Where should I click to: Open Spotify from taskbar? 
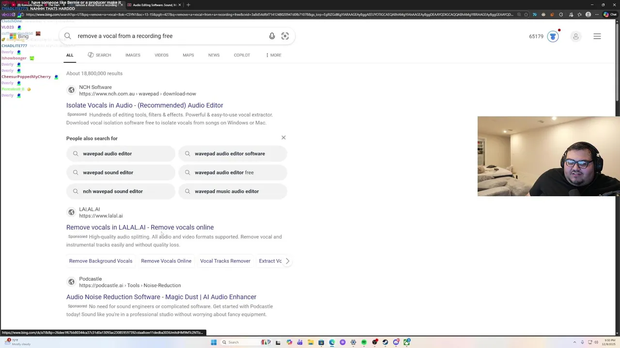tap(364, 342)
